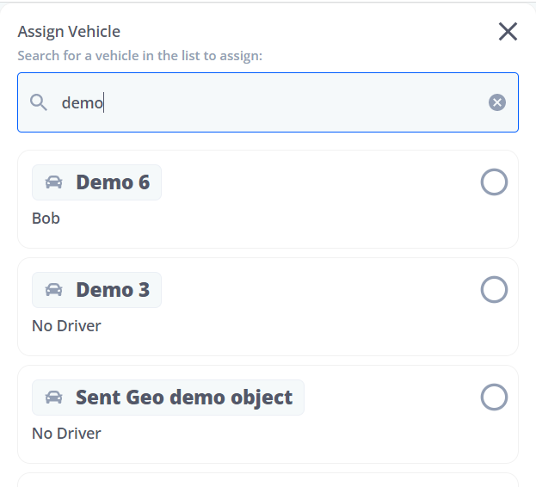Click No Driver text under Demo 3
This screenshot has height=487, width=536.
tap(66, 326)
